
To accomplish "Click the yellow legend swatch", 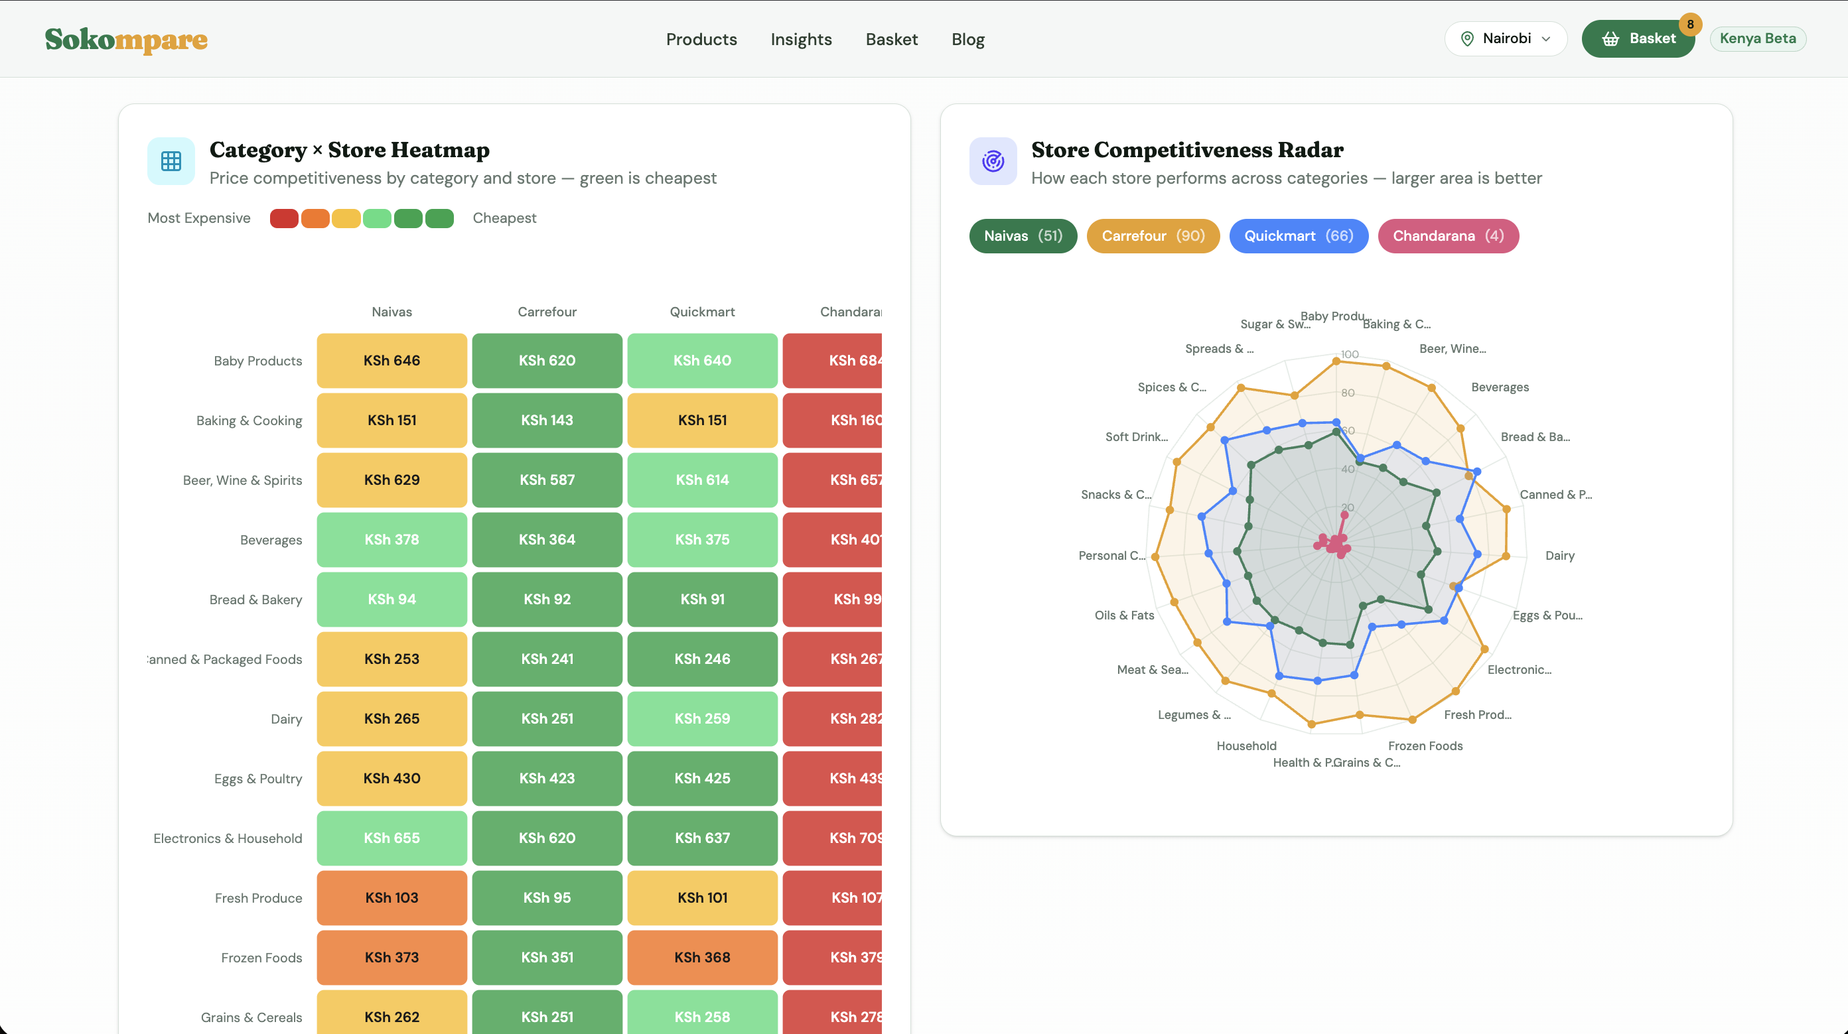I will point(346,218).
